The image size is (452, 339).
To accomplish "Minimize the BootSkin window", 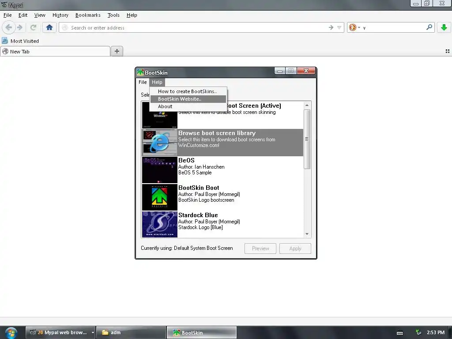I will pos(279,71).
